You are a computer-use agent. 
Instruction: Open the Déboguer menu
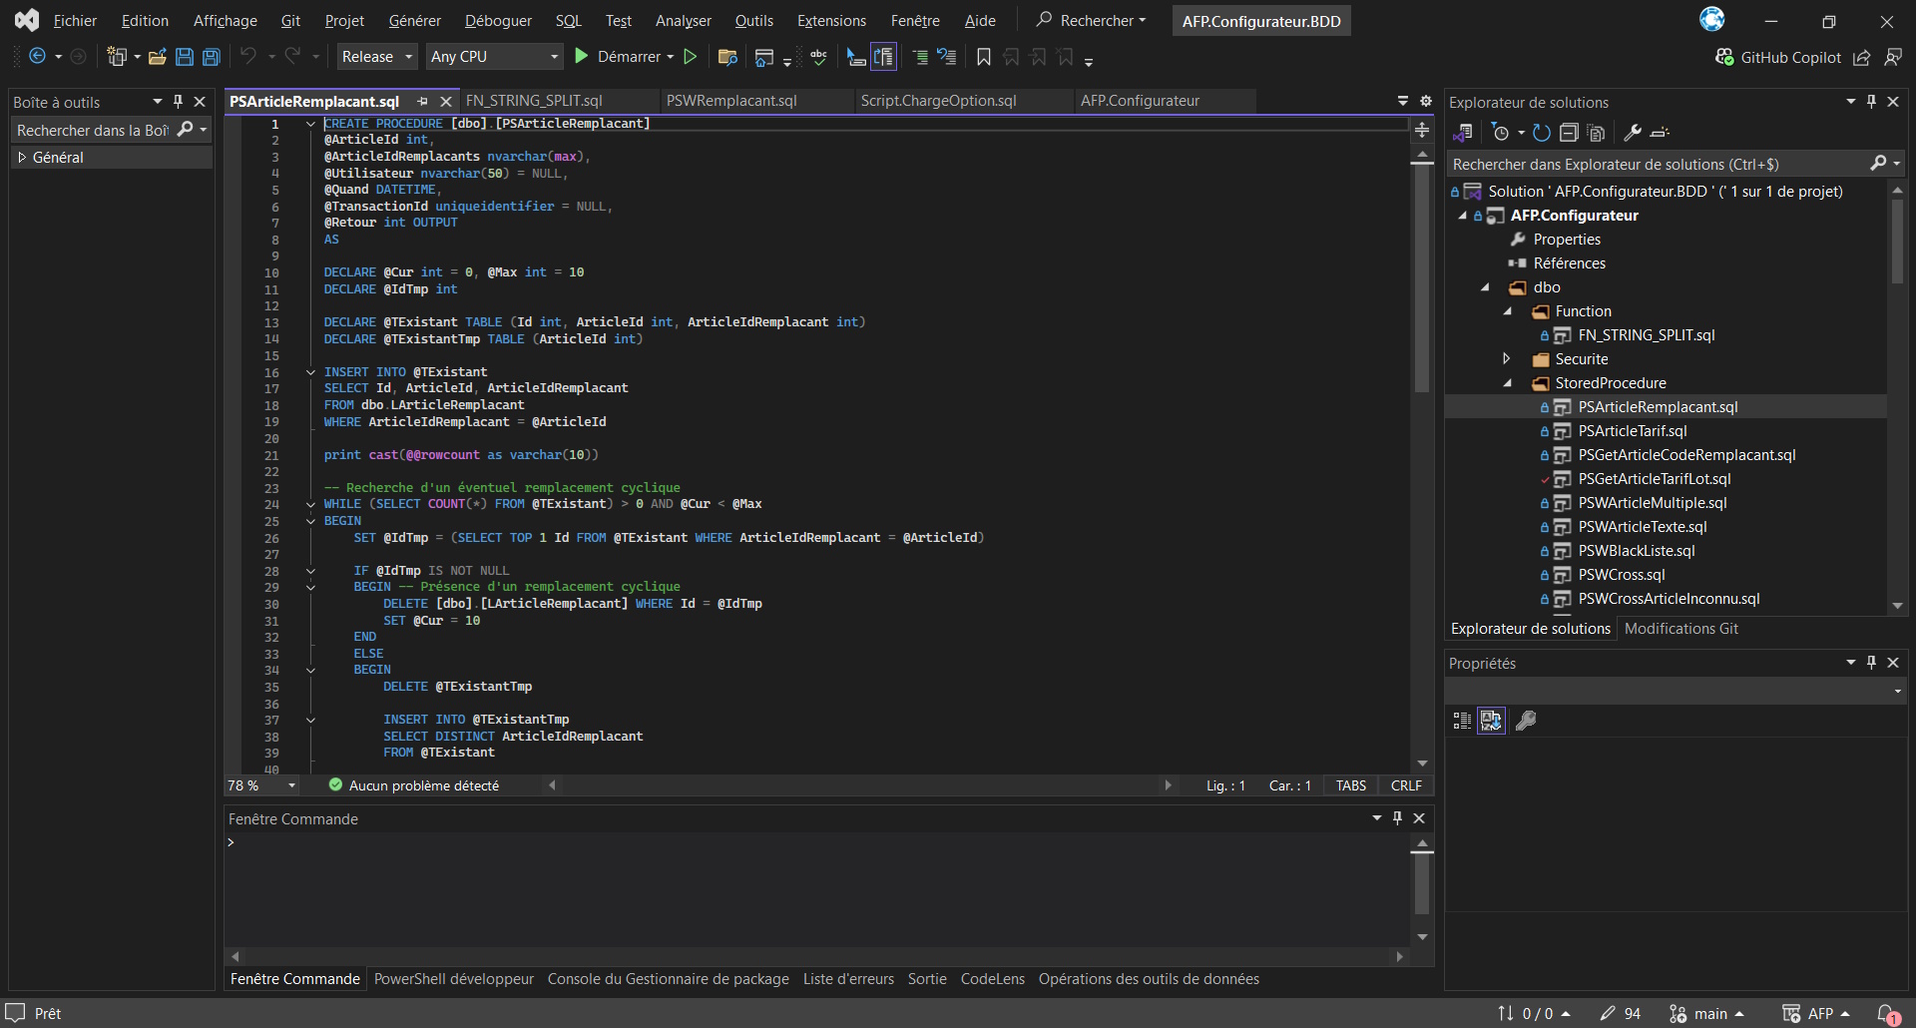pyautogui.click(x=498, y=21)
